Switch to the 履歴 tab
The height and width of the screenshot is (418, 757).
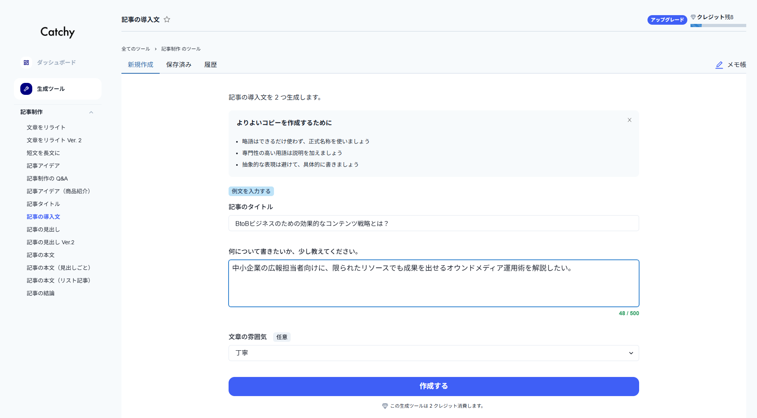tap(211, 65)
